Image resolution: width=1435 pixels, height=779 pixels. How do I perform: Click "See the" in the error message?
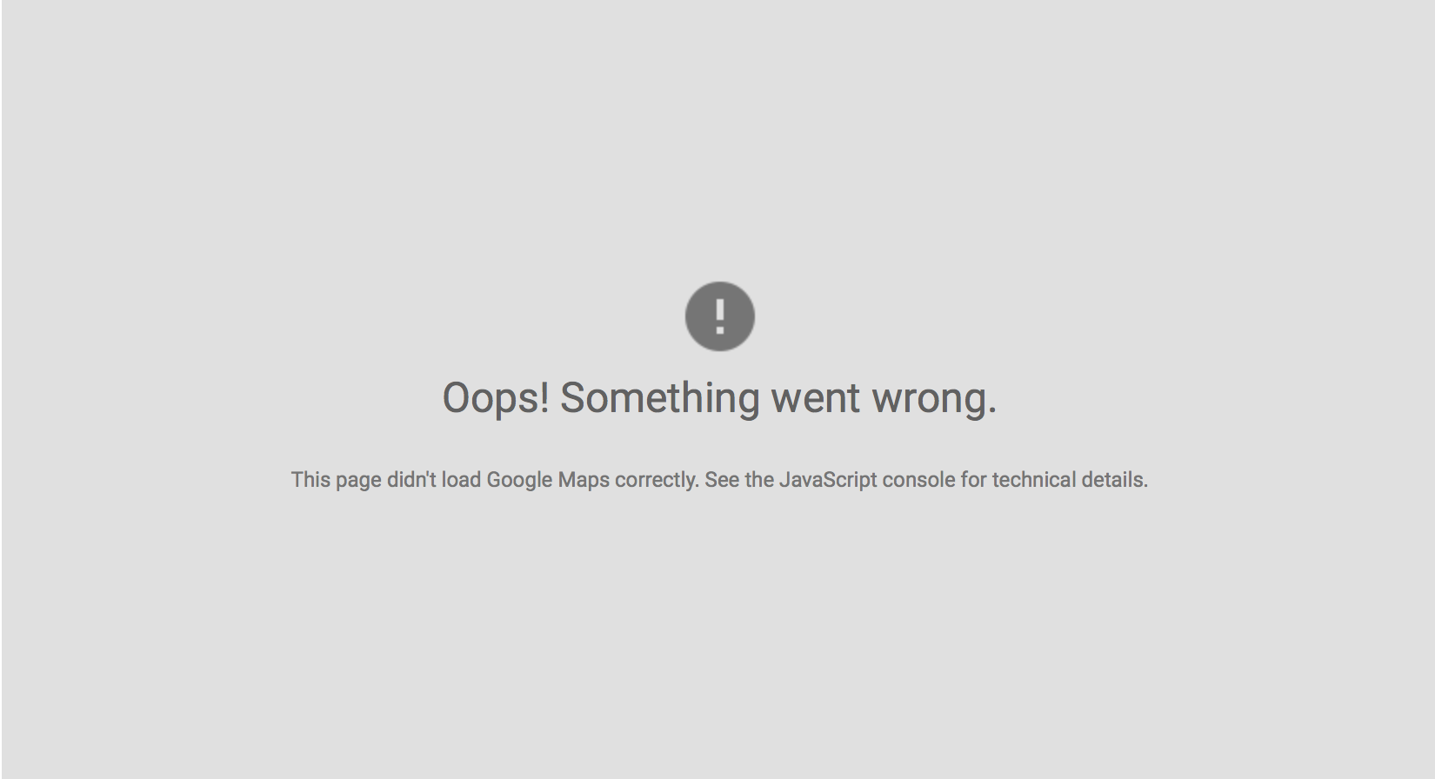tap(739, 480)
